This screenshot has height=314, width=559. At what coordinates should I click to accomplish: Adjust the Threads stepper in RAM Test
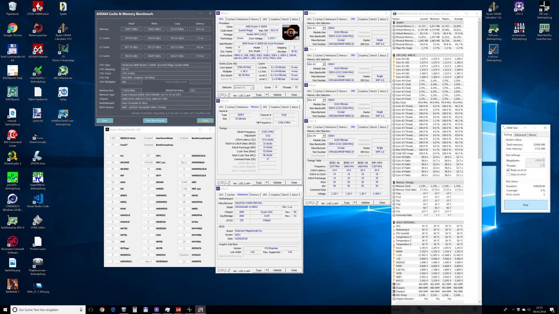tap(543, 166)
